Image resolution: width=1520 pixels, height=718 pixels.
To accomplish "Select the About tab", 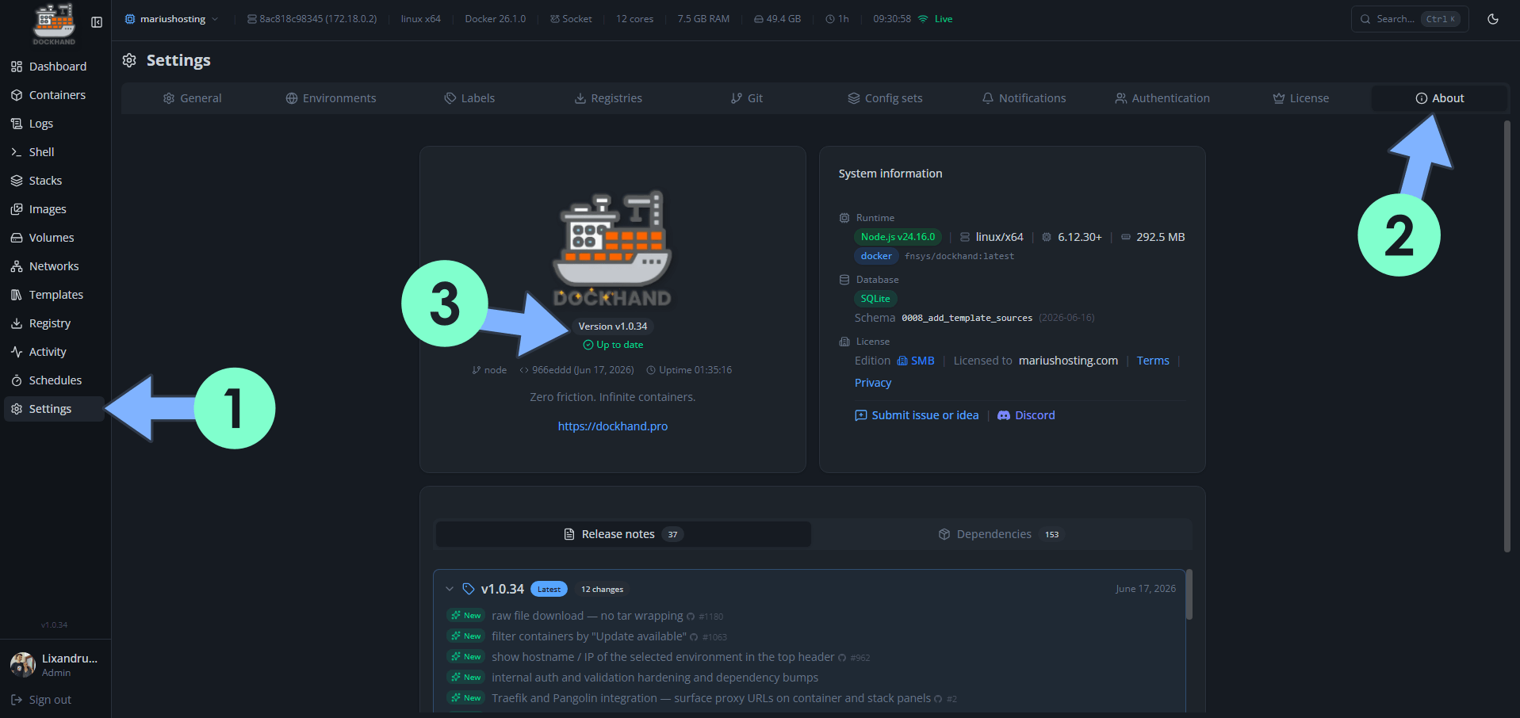I will [x=1439, y=98].
